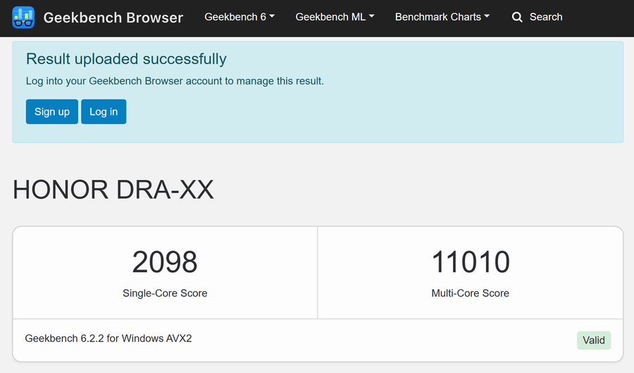Image resolution: width=634 pixels, height=373 pixels.
Task: Open the Benchmark Charts dropdown
Action: point(442,17)
